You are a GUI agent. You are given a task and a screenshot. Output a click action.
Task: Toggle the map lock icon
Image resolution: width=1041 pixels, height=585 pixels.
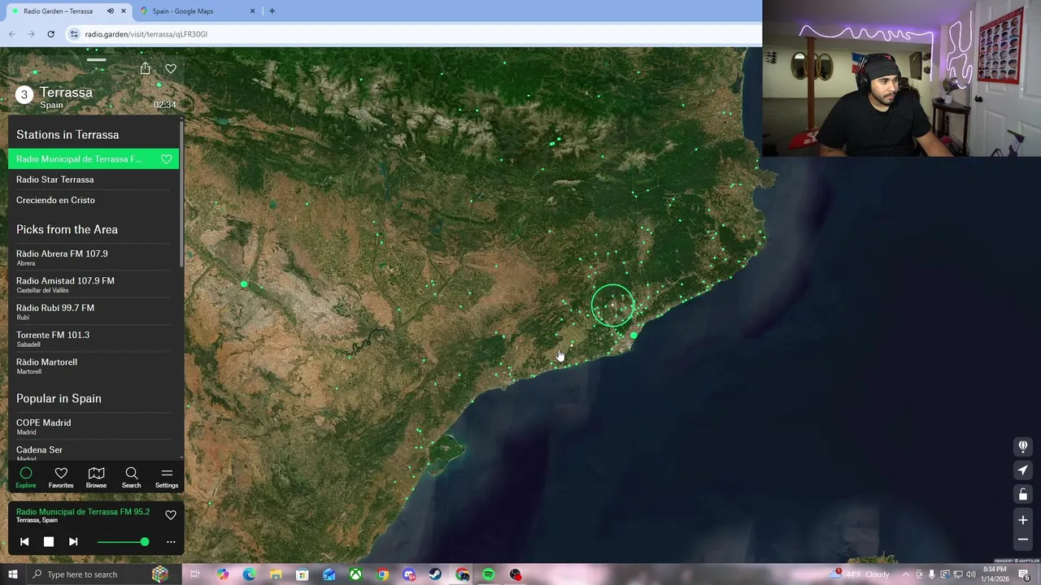coord(1023,495)
